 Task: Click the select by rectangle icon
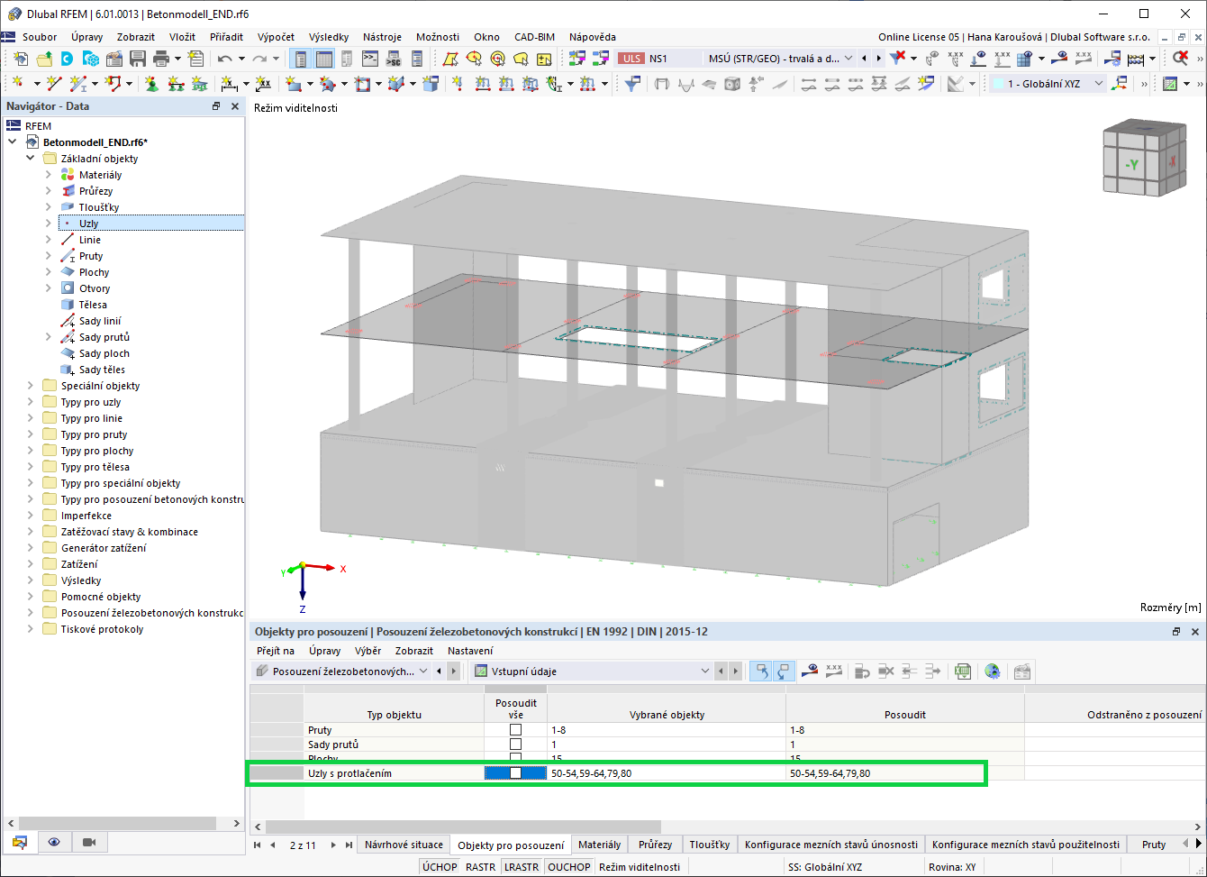click(x=449, y=59)
